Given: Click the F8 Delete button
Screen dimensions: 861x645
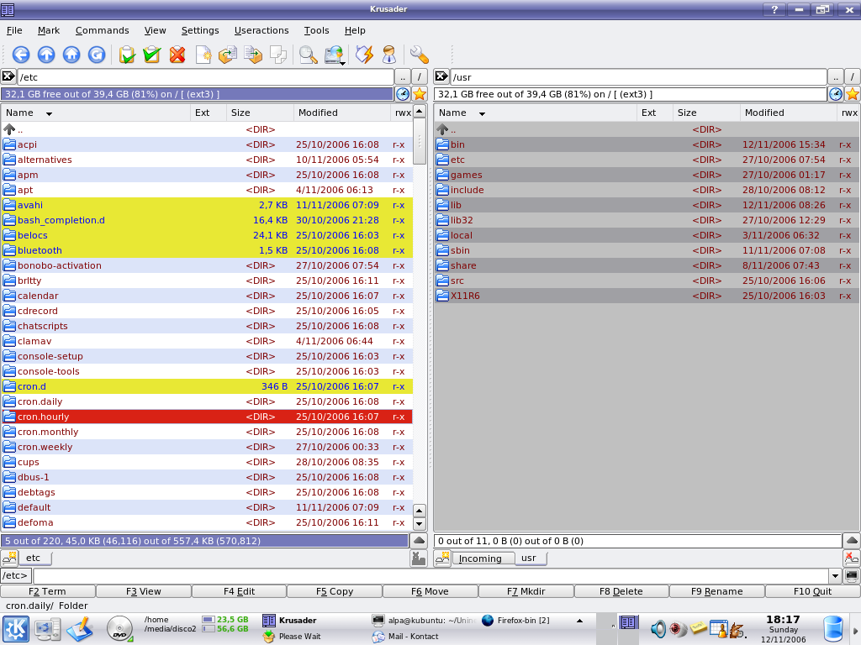Looking at the screenshot, I should click(621, 591).
